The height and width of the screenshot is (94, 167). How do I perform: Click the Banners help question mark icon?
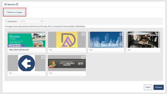point(17,4)
